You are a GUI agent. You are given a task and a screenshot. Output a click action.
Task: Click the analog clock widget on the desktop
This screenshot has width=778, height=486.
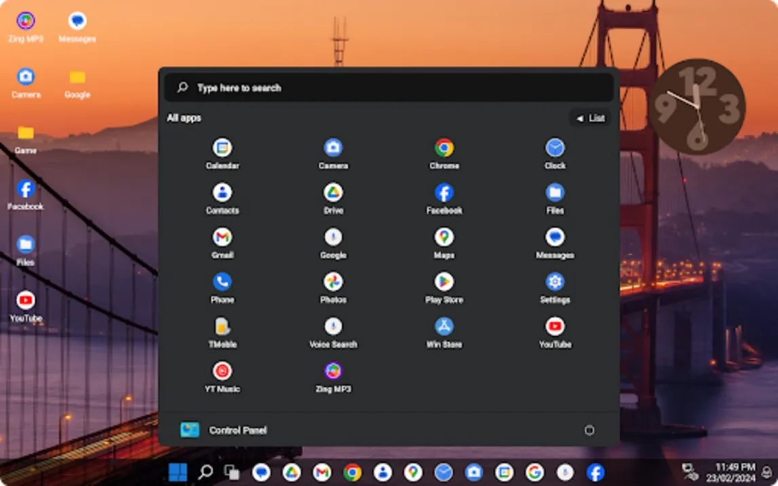(x=697, y=107)
